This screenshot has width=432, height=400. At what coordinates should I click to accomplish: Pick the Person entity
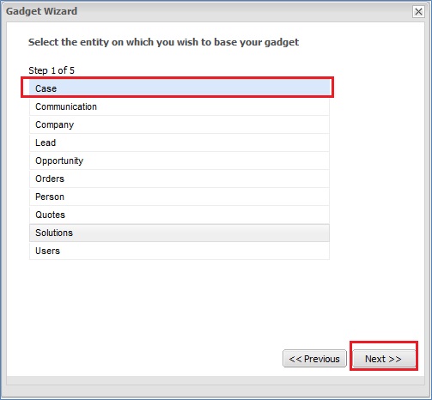179,197
